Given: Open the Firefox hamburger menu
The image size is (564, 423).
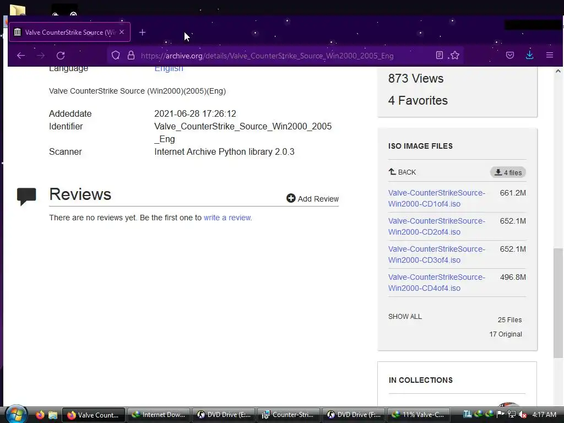Looking at the screenshot, I should (550, 56).
